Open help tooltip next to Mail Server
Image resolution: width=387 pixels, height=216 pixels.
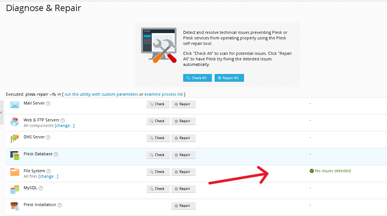point(48,103)
